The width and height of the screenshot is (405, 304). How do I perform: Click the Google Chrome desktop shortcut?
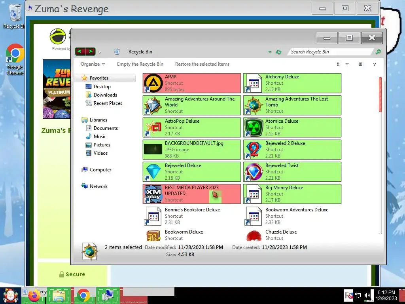[15, 59]
